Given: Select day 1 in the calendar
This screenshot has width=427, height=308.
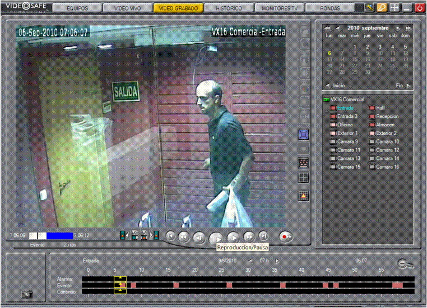Looking at the screenshot, I should point(355,47).
